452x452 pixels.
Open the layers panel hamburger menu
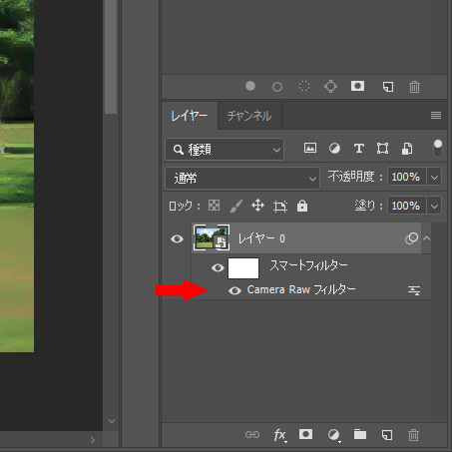(x=436, y=116)
